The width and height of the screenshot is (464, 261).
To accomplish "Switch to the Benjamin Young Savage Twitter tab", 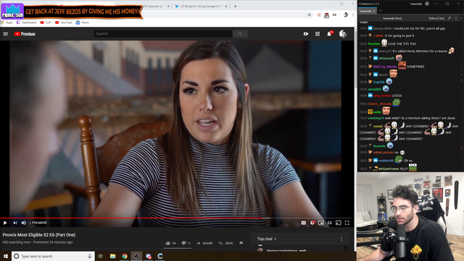I will click(x=199, y=7).
